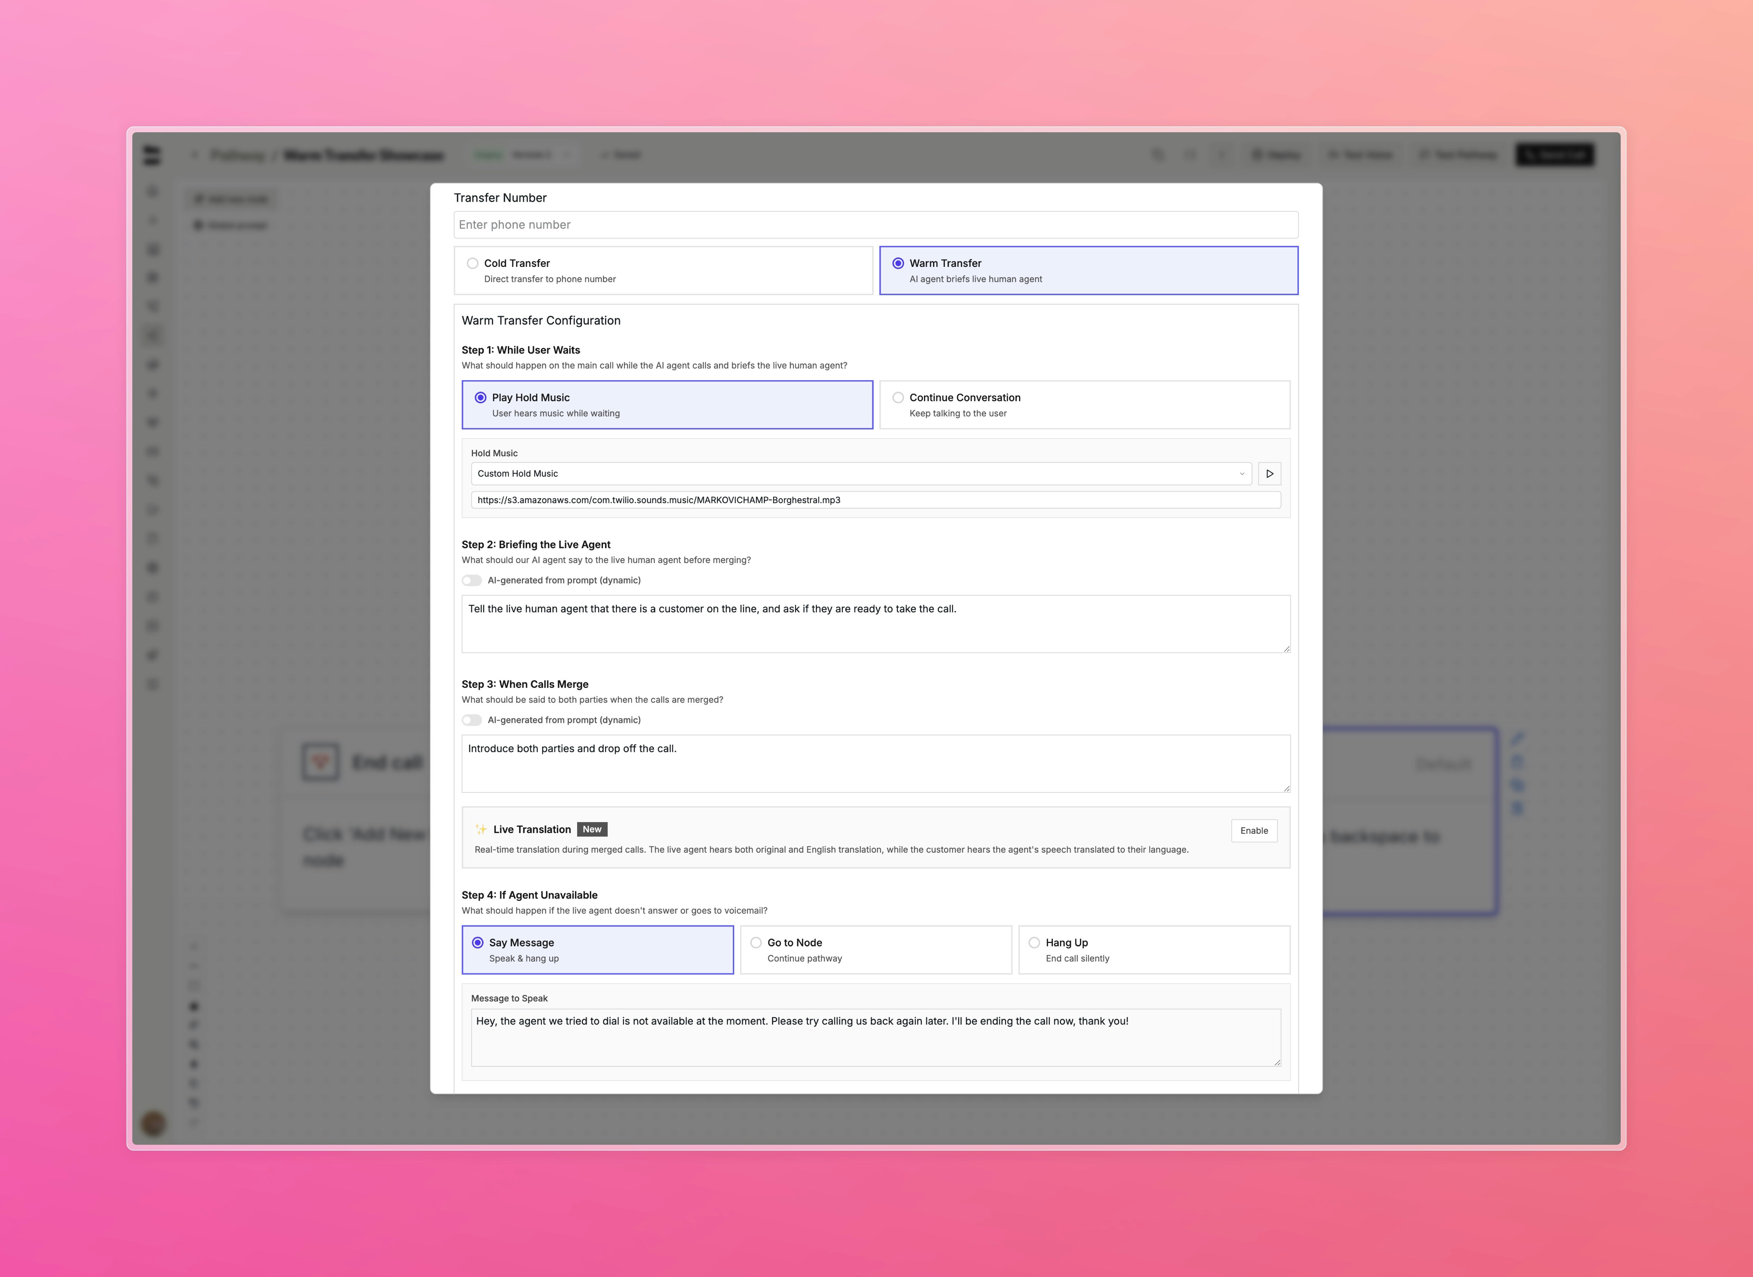Click the app logo in the top-left corner

[152, 155]
